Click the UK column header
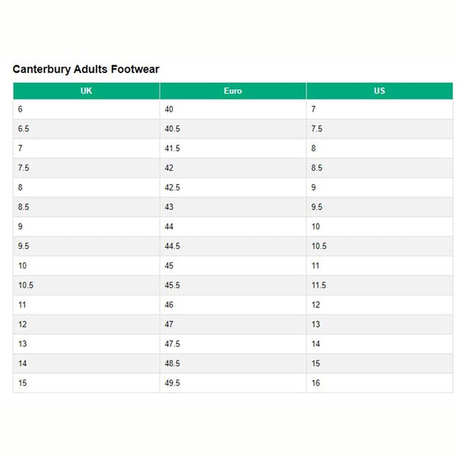The image size is (457, 457). point(86,91)
